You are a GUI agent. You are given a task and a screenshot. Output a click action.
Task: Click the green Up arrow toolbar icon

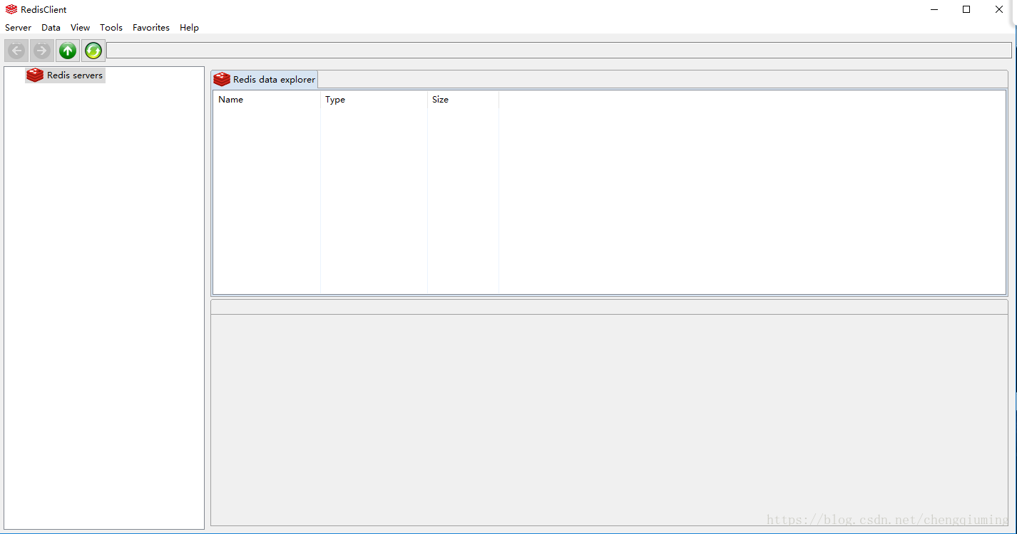(x=68, y=51)
